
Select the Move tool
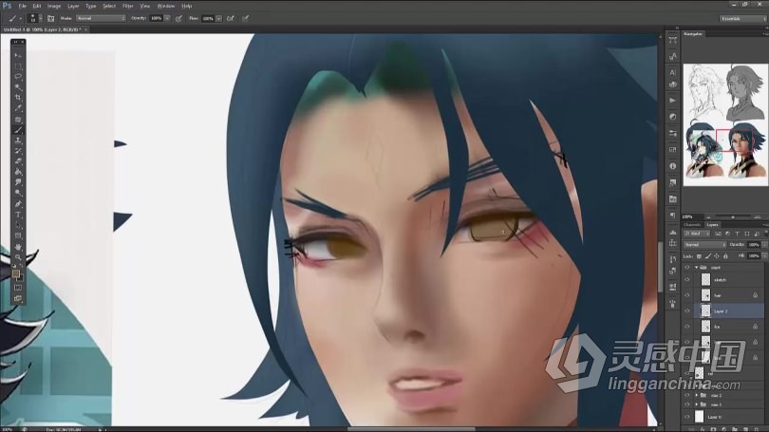[x=18, y=55]
